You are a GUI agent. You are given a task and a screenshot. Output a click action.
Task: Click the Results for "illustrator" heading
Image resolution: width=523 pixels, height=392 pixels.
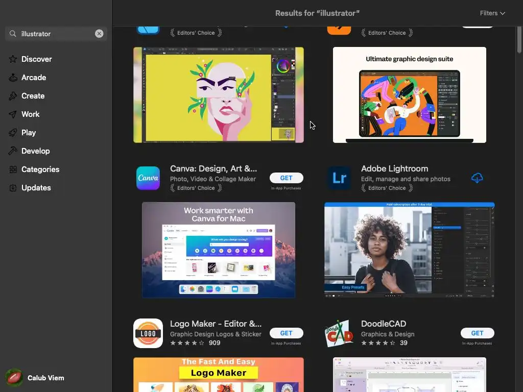317,13
